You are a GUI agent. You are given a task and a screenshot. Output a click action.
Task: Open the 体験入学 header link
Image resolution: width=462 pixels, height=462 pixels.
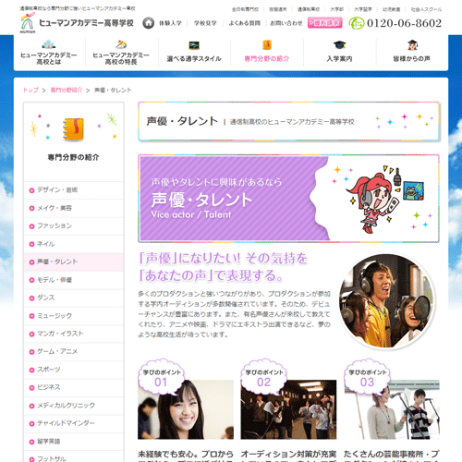(170, 23)
